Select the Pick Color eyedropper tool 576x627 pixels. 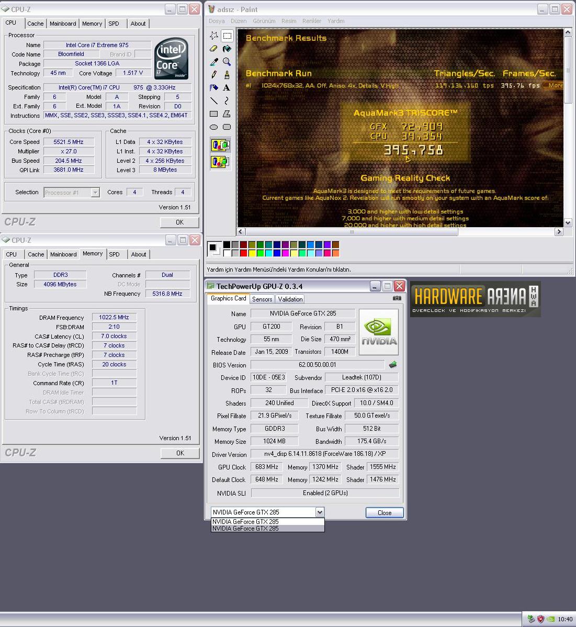click(x=214, y=62)
